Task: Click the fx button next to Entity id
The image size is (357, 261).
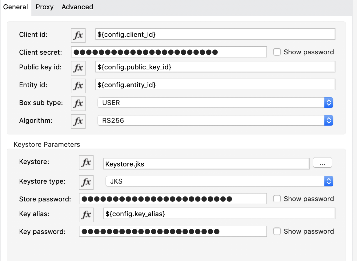Action: (x=78, y=85)
